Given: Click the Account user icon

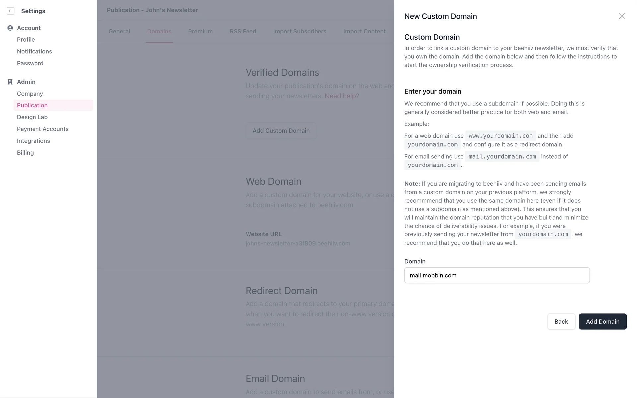Looking at the screenshot, I should click(10, 28).
